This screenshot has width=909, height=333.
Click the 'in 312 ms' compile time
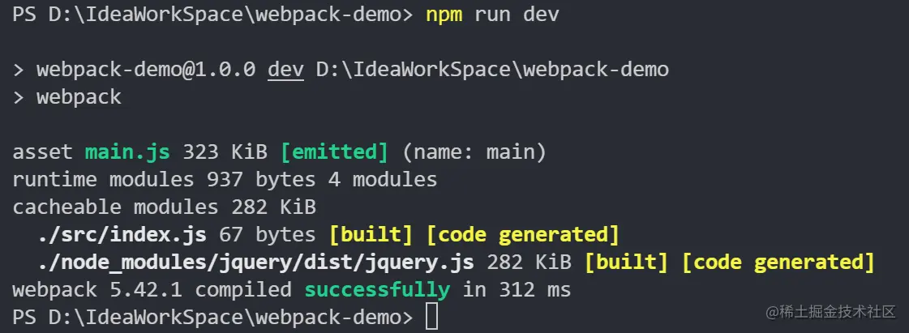click(516, 290)
